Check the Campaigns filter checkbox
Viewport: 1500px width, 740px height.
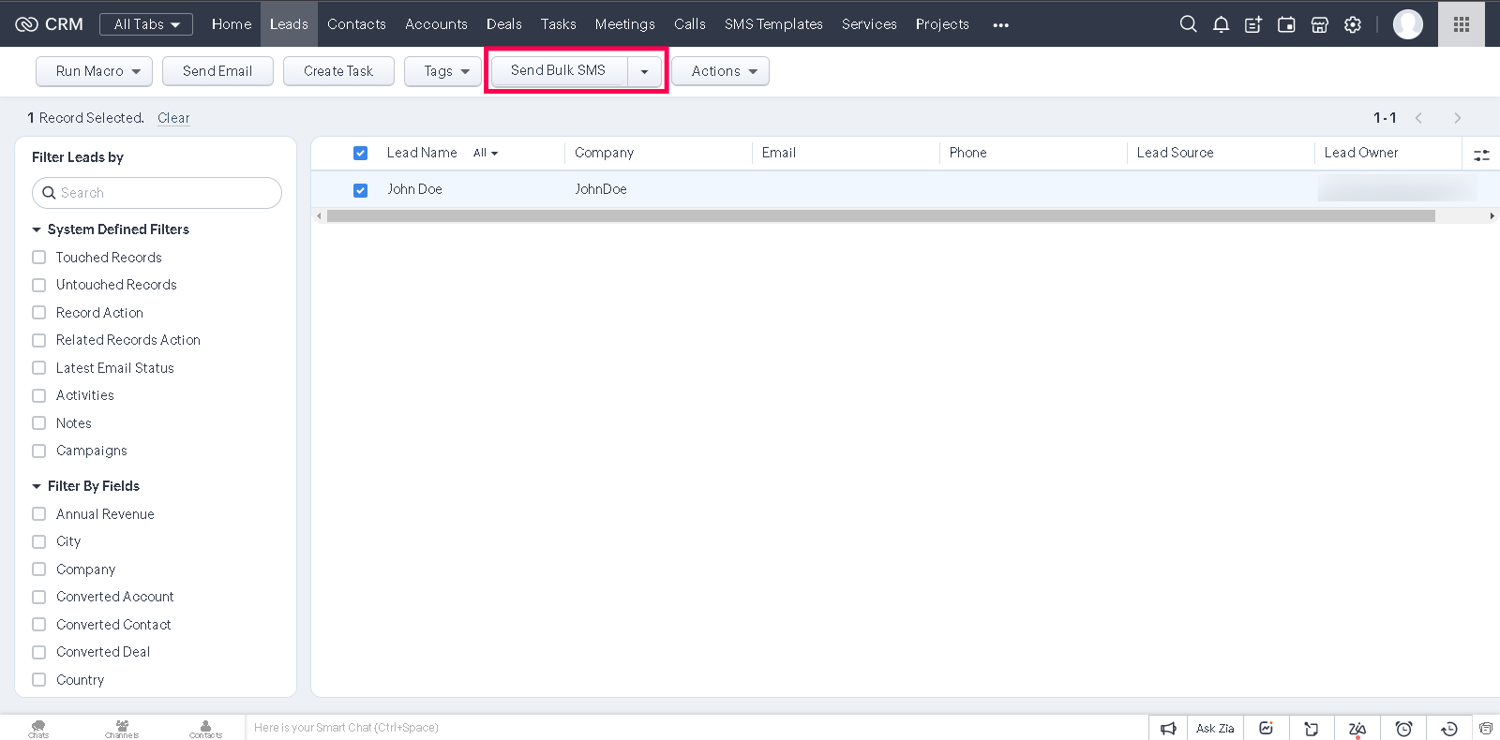pyautogui.click(x=39, y=451)
